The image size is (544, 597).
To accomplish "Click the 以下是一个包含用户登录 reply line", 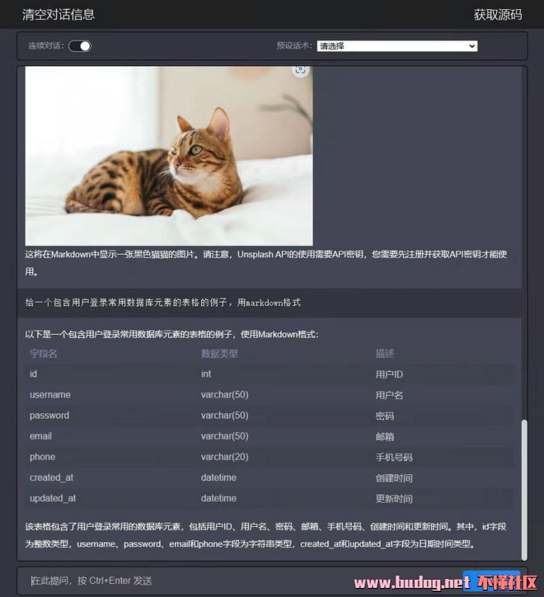I will coord(171,335).
